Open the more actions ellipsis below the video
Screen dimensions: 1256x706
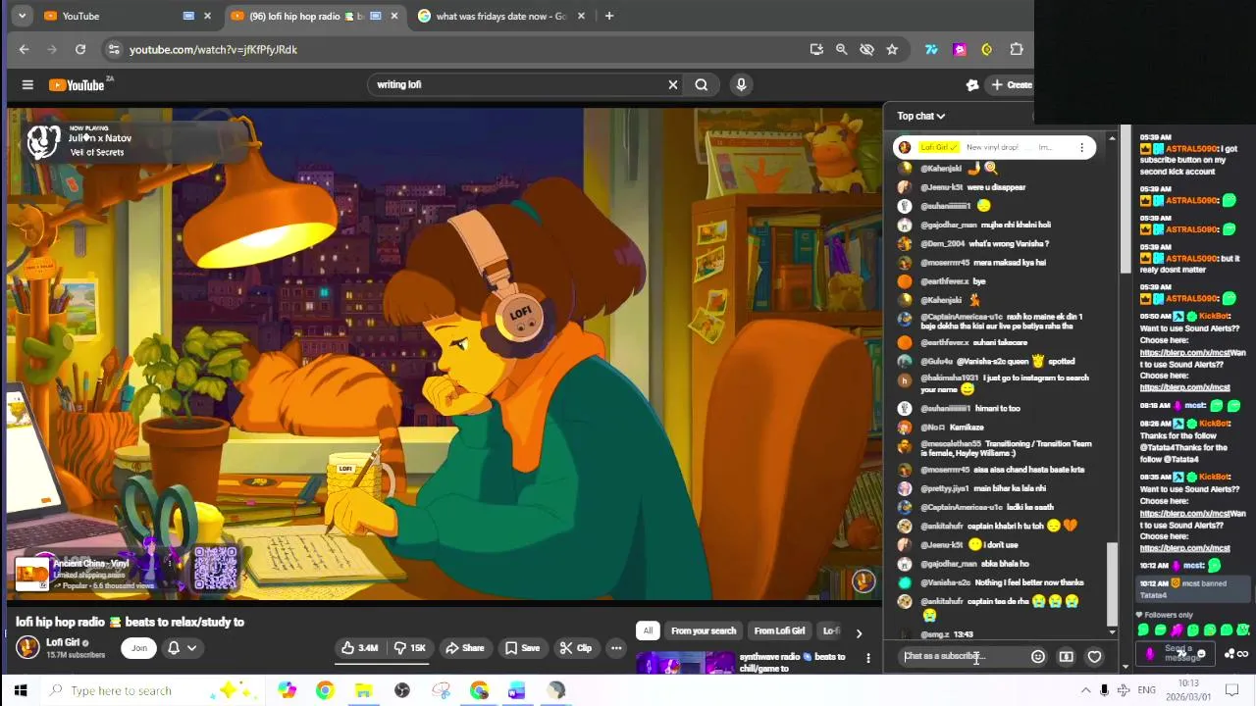click(616, 648)
